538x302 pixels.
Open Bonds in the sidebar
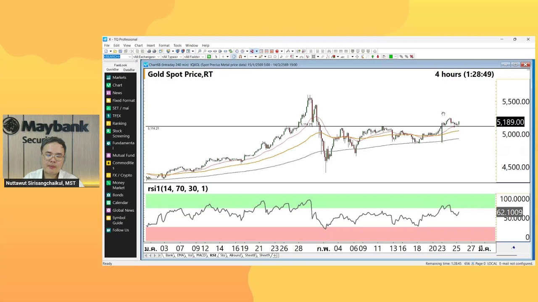tap(115, 195)
